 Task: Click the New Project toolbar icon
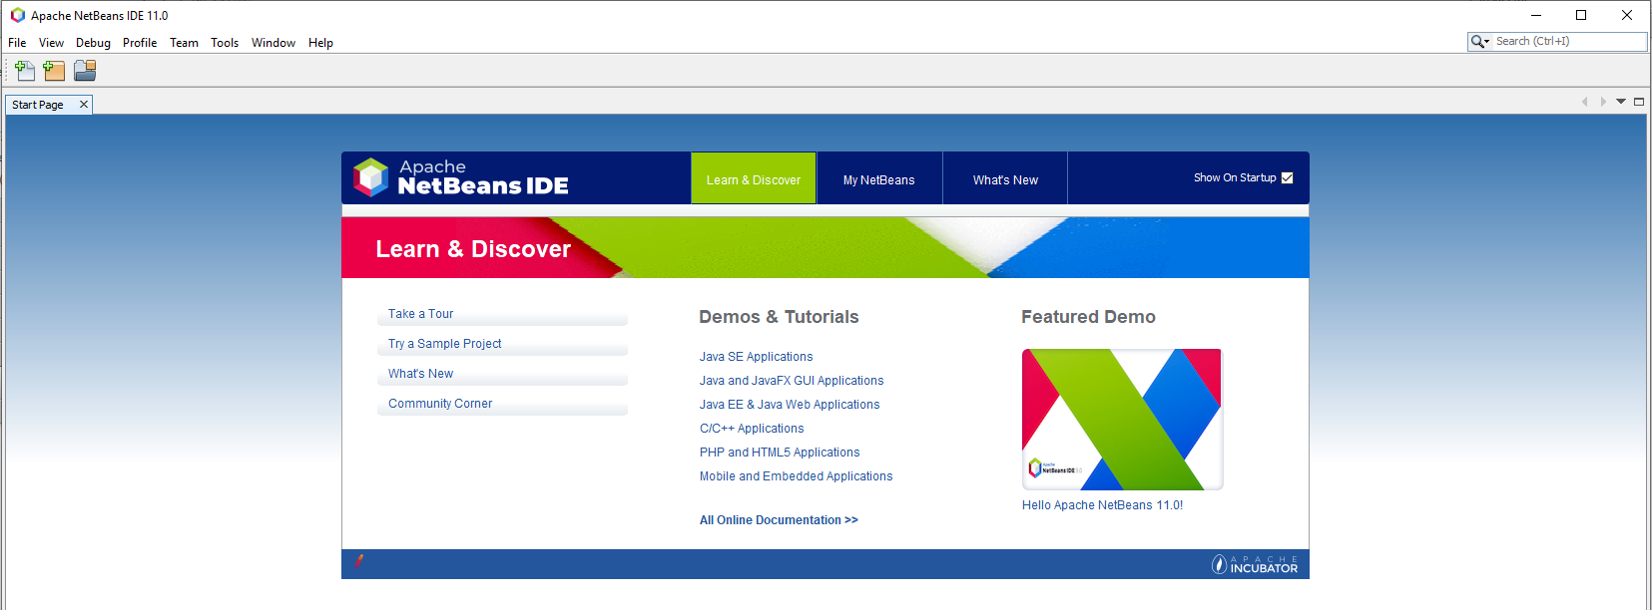(x=54, y=71)
